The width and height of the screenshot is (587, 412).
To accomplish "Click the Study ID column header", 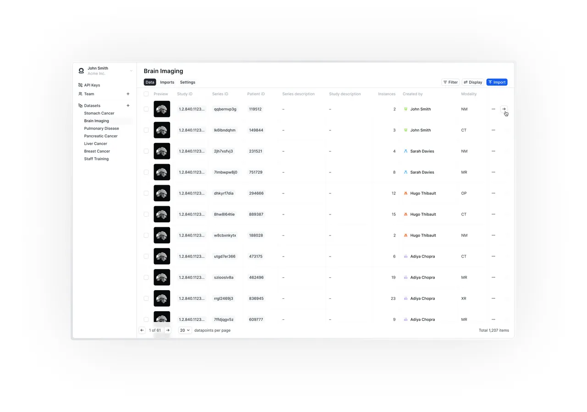I will tap(185, 94).
